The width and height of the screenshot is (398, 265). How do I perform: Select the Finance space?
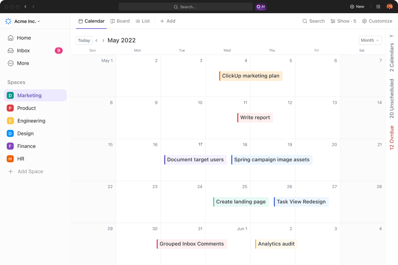tap(35, 146)
